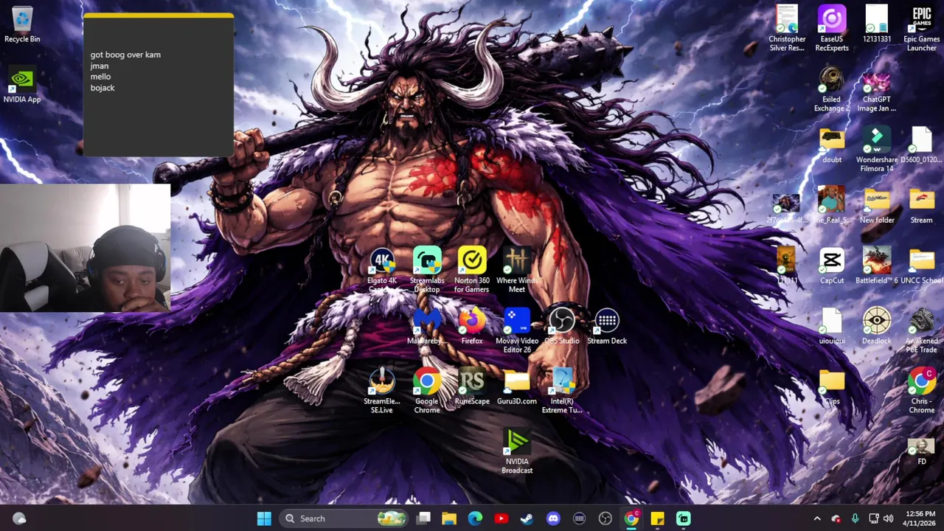The width and height of the screenshot is (944, 531).
Task: Open the 111111 desktop file
Action: [x=787, y=266]
